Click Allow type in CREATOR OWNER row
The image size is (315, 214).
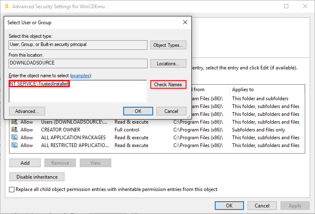[x=27, y=130]
